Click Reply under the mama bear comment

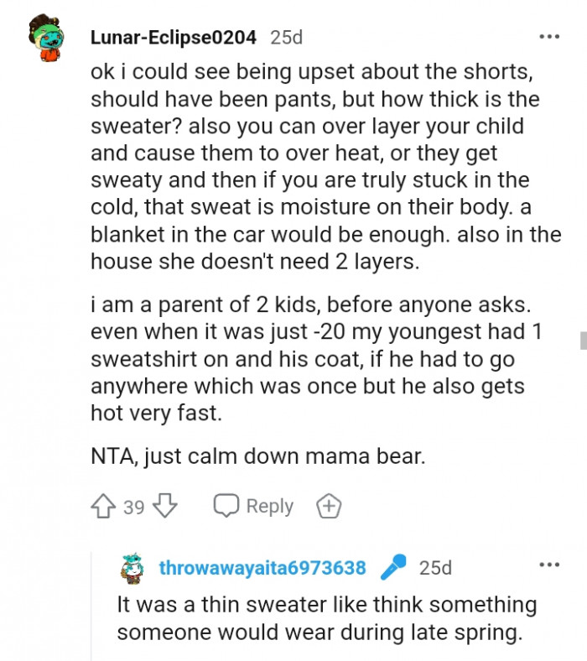(253, 506)
